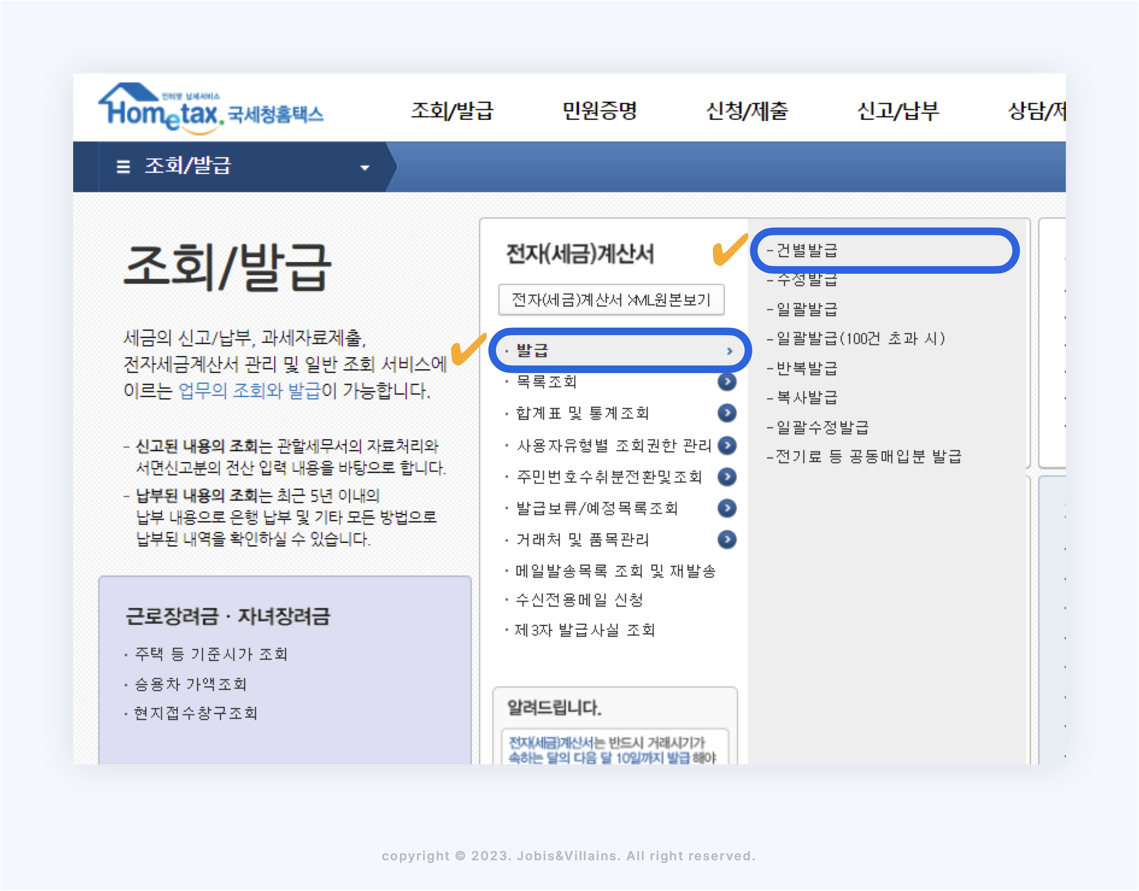Click the chevron next to 사용자유형별 조회권한 관리
Screen dimensions: 1139x891
point(727,445)
